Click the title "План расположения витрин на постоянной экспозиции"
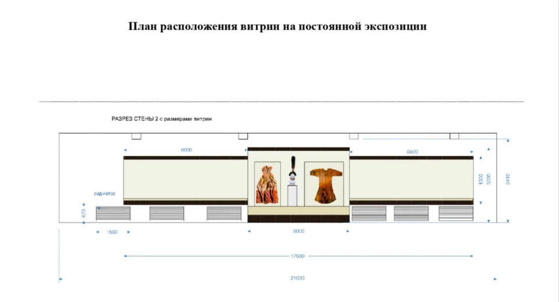The image size is (559, 302). 277,27
